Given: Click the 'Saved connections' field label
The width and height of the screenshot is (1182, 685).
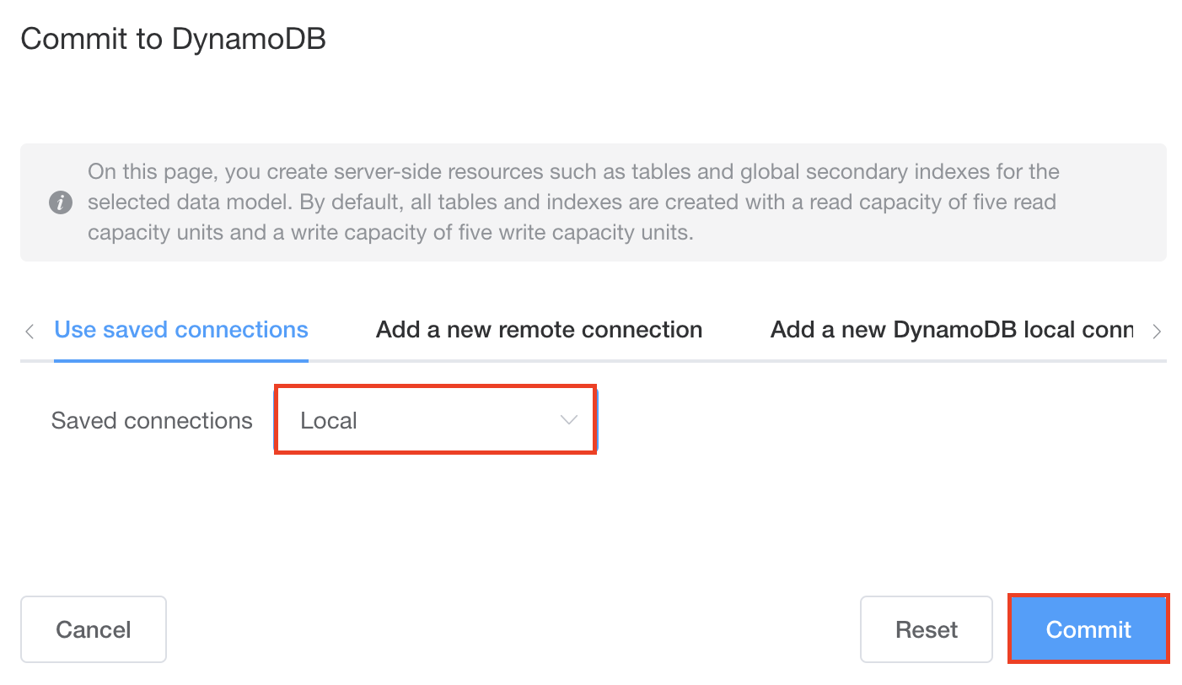Looking at the screenshot, I should pos(152,420).
